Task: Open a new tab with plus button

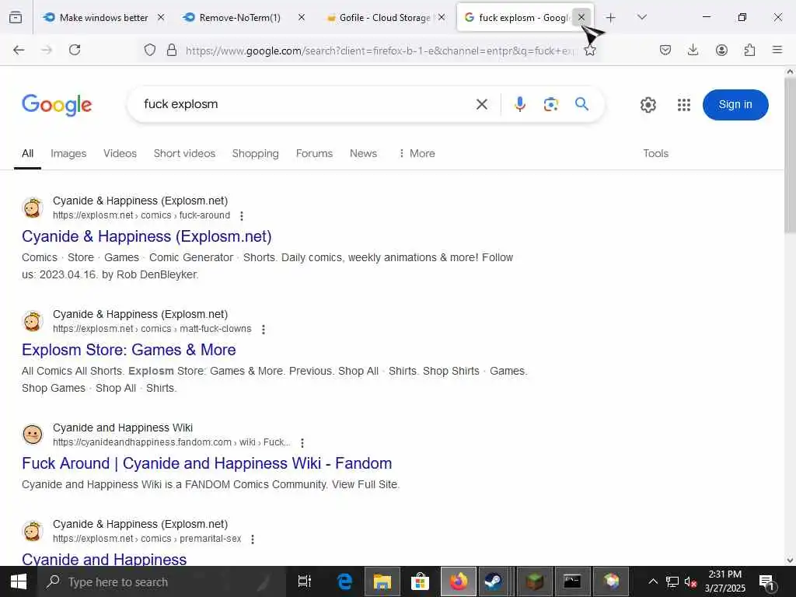Action: click(x=611, y=18)
